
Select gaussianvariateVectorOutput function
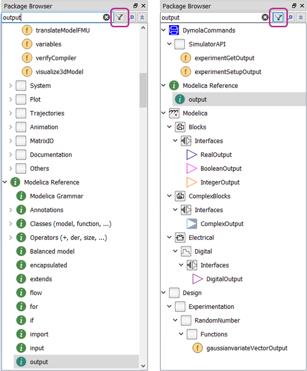point(247,348)
